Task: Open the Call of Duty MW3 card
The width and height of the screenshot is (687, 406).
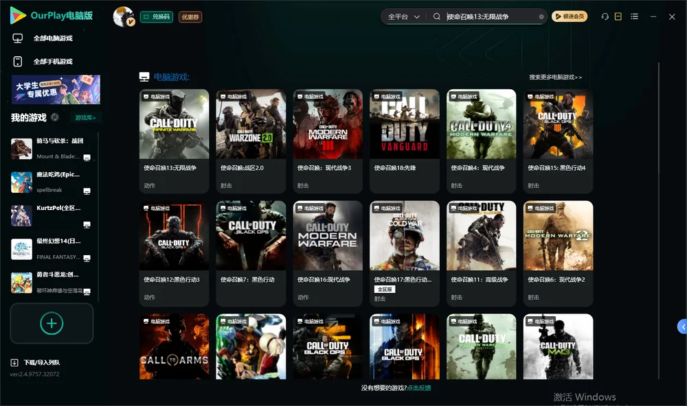Action: [558, 346]
